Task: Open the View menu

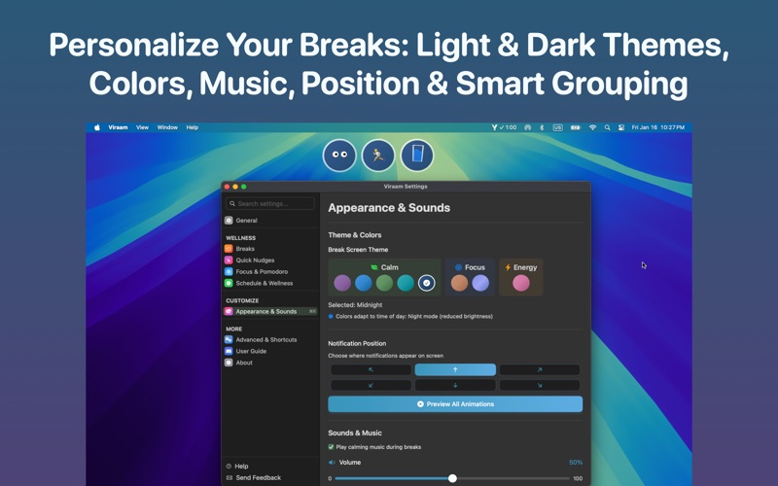Action: (x=142, y=127)
